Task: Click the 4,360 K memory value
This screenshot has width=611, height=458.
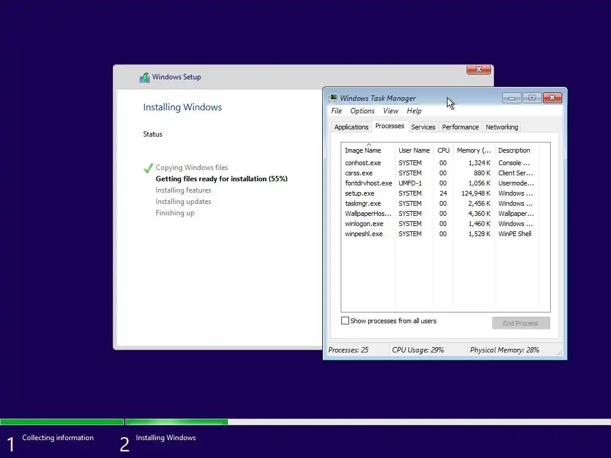Action: pos(479,213)
